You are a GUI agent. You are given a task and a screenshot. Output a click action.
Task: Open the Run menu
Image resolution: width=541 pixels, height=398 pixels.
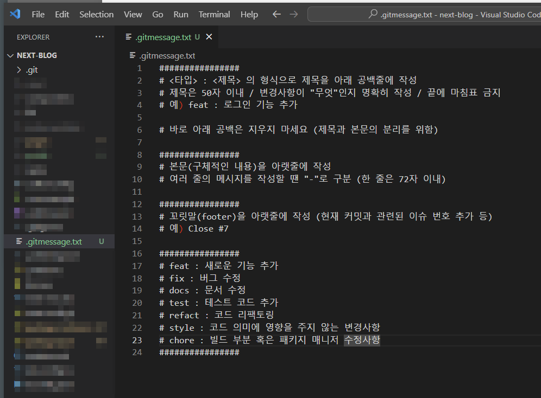pos(181,14)
